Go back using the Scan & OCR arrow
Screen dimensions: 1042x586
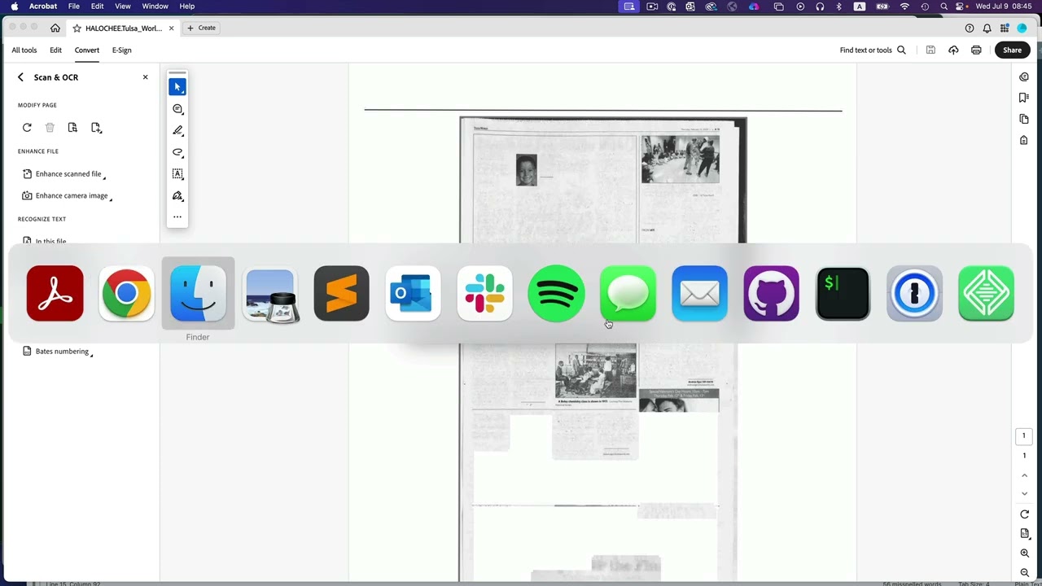click(20, 77)
